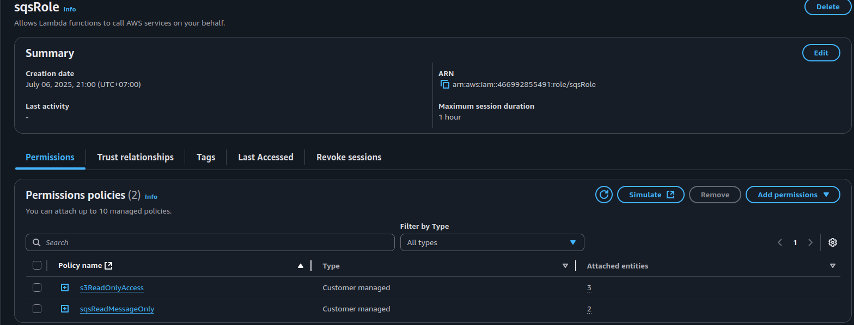This screenshot has width=854, height=325.
Task: Click Attached entities column sort triangle
Action: click(x=832, y=266)
